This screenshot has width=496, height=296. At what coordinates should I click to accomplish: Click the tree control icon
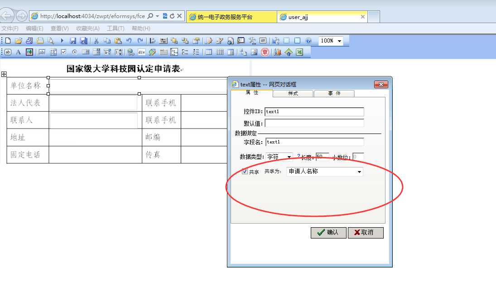[x=174, y=52]
